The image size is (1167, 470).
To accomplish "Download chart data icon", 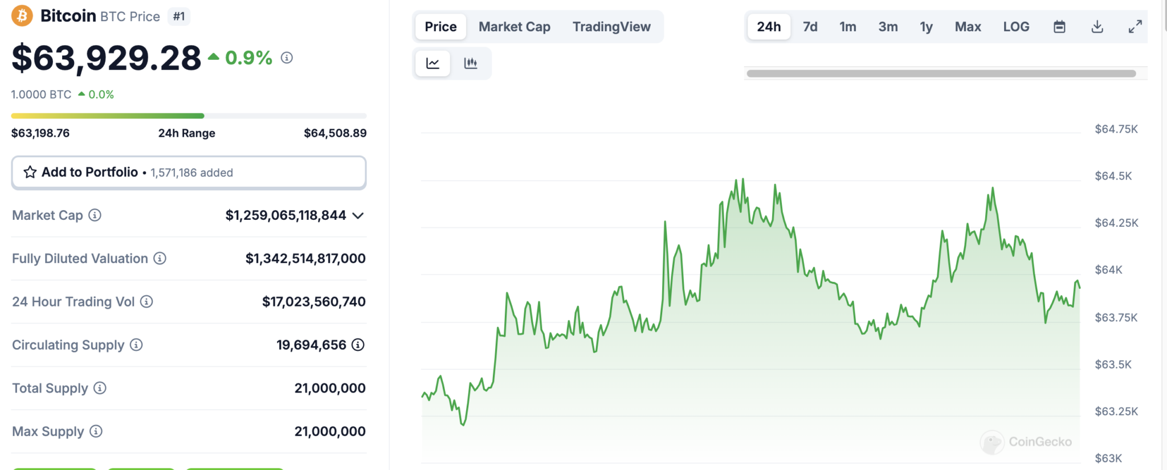I will [x=1097, y=27].
